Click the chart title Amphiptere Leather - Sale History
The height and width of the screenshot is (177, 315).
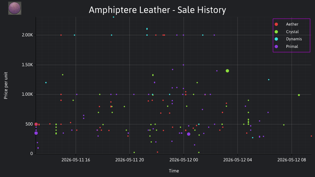[x=157, y=10]
